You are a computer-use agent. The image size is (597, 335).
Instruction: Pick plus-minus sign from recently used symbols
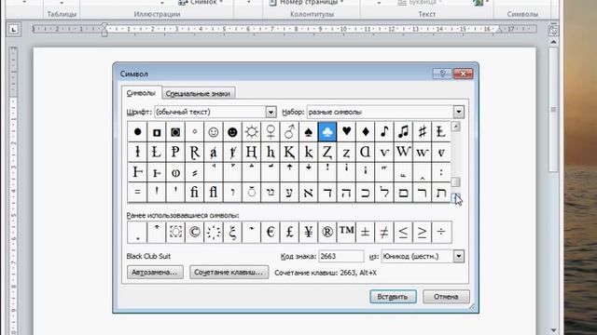[366, 232]
